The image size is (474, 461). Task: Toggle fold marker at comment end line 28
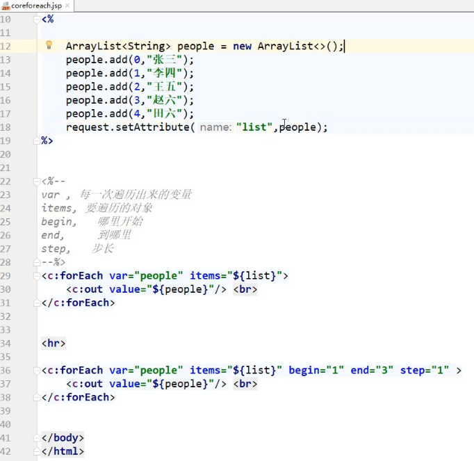point(37,262)
